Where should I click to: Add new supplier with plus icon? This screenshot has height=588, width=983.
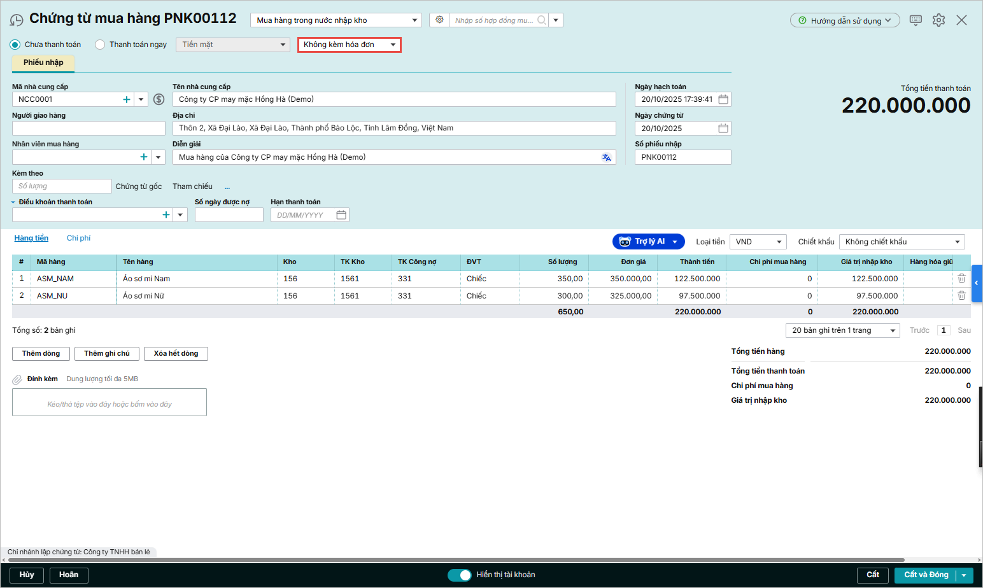click(x=127, y=99)
